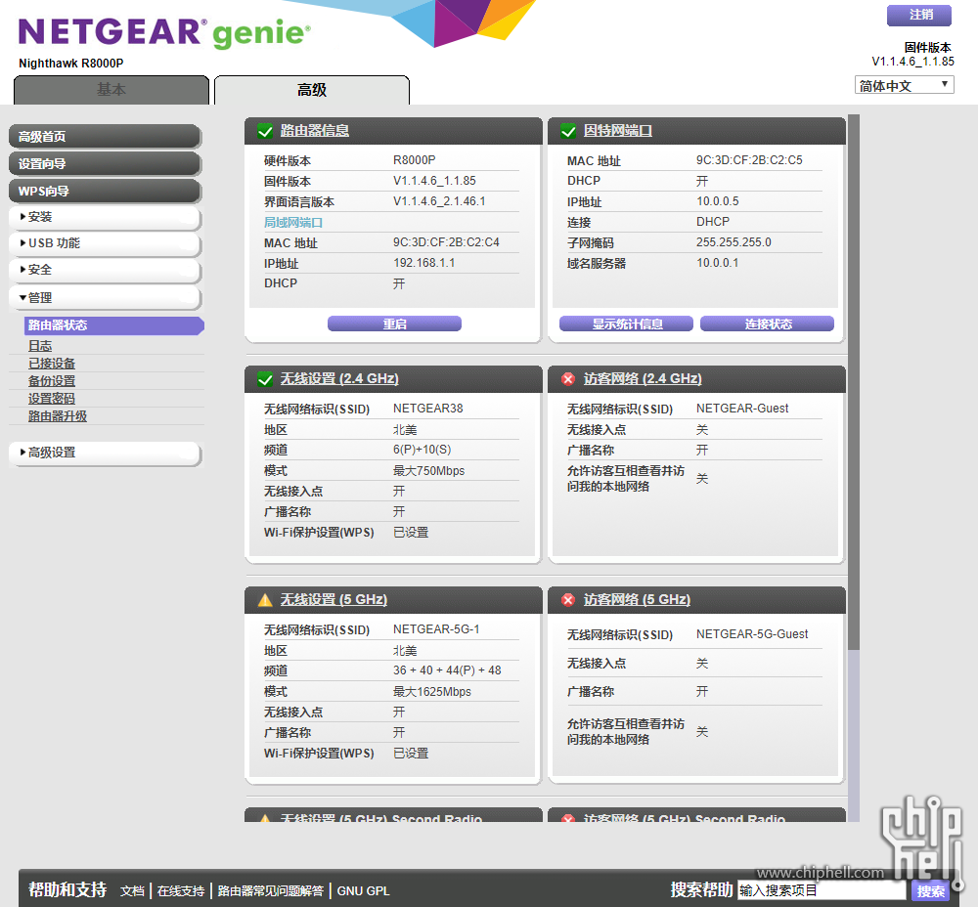Click the mode value 最大1625Mbps
The height and width of the screenshot is (907, 978).
coord(432,691)
